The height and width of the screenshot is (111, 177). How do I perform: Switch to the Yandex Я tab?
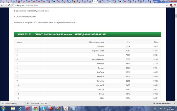(x=105, y=2)
